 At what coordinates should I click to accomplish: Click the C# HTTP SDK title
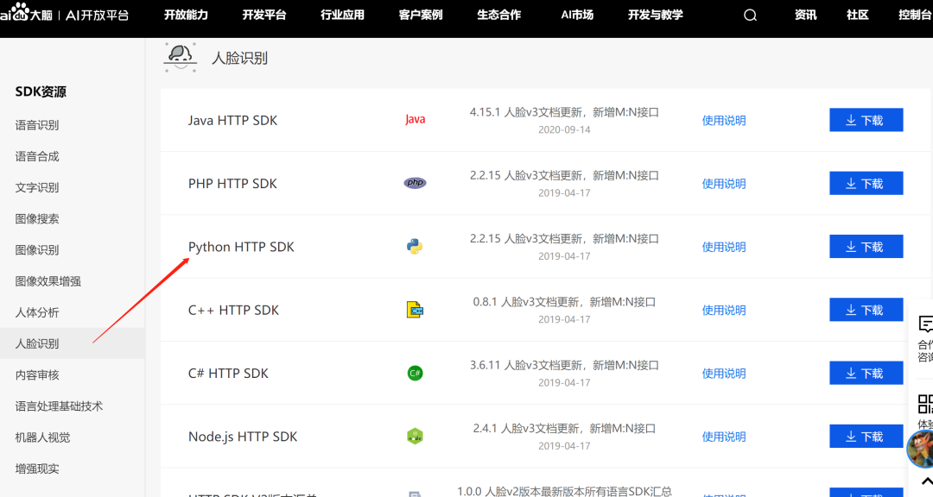coord(228,374)
